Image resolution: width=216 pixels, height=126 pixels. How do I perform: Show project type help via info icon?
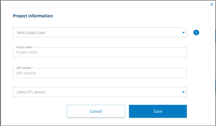pos(196,33)
